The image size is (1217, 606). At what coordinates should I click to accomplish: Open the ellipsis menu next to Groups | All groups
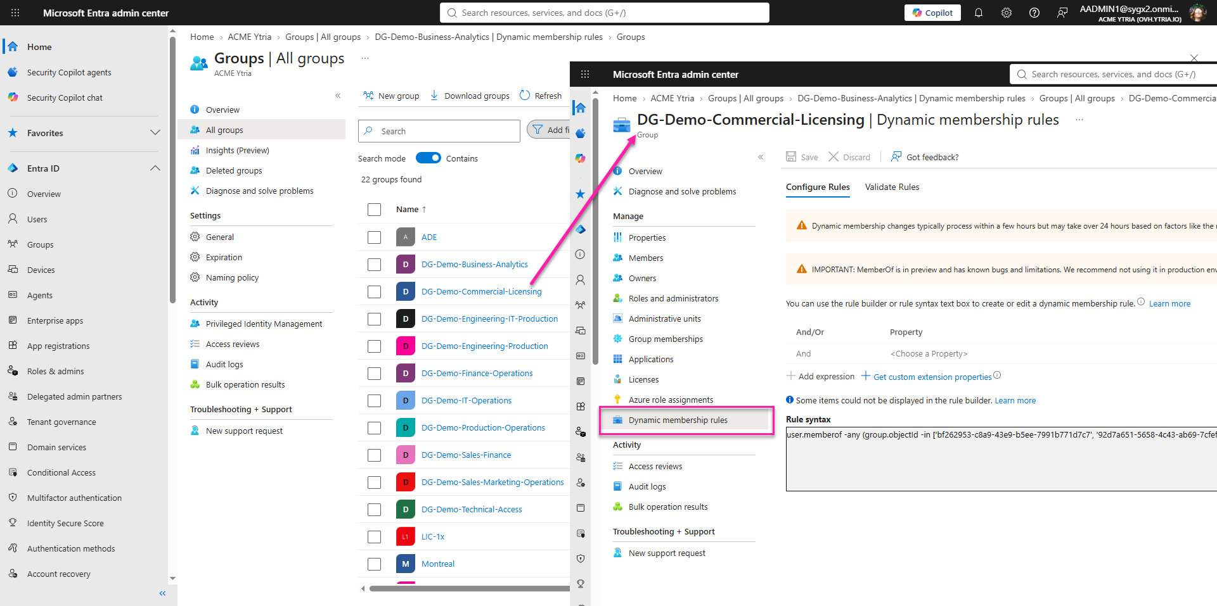pyautogui.click(x=365, y=58)
